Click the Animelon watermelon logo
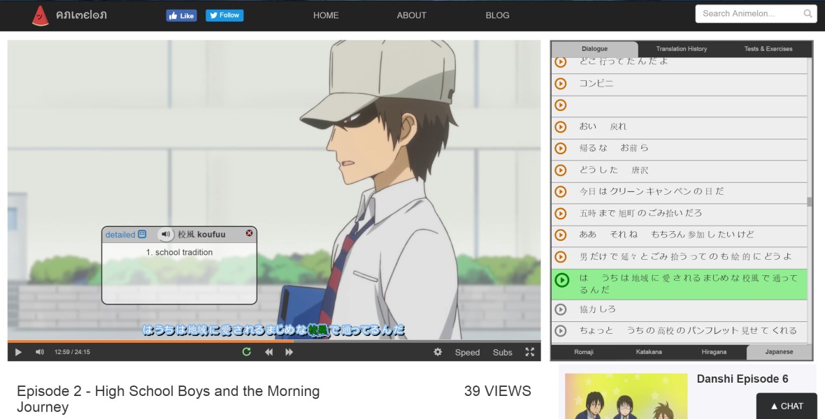The image size is (825, 419). tap(40, 15)
